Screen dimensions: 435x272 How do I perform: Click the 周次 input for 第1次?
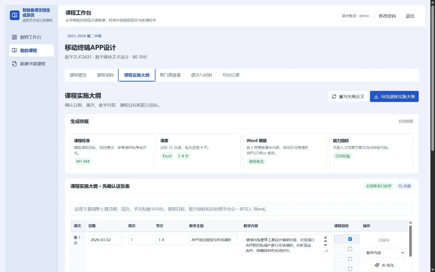coord(142,240)
